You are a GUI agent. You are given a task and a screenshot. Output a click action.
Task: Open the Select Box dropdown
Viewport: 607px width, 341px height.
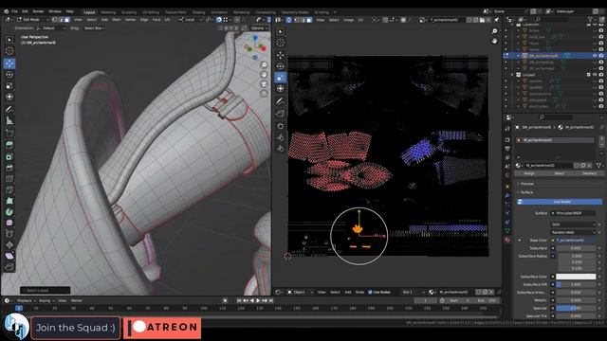[94, 28]
